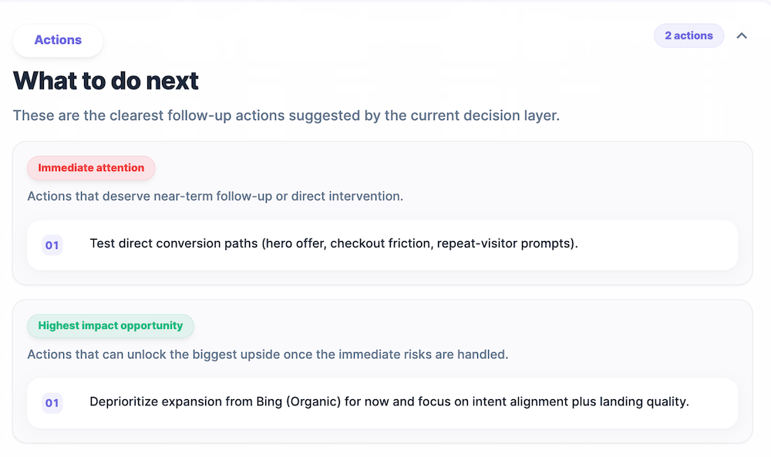Select the Highest impact opportunity badge

[x=110, y=325]
